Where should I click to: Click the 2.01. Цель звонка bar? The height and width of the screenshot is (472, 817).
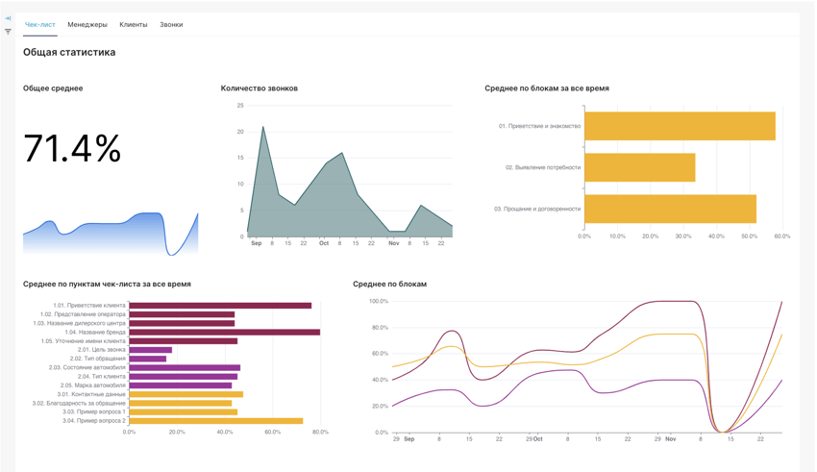coord(150,350)
